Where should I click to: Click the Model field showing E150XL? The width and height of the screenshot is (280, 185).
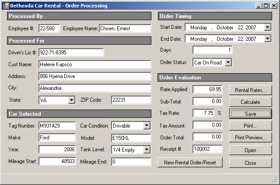coord(131,138)
